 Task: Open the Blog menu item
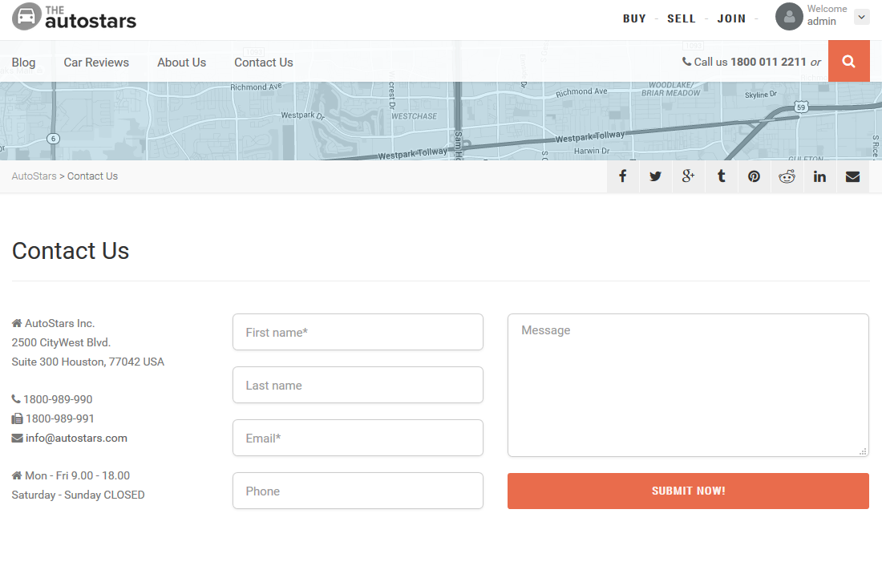click(23, 63)
